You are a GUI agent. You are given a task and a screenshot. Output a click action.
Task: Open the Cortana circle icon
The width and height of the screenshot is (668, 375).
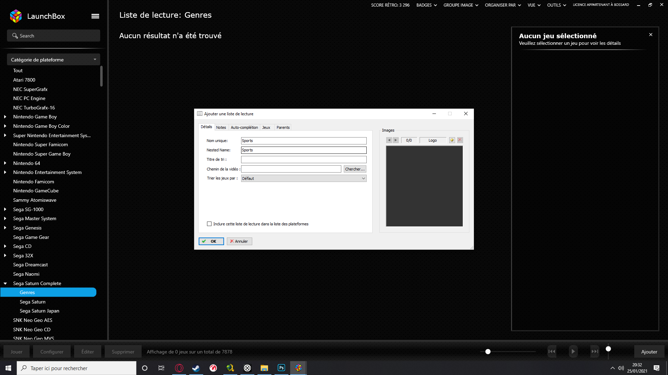pos(145,368)
